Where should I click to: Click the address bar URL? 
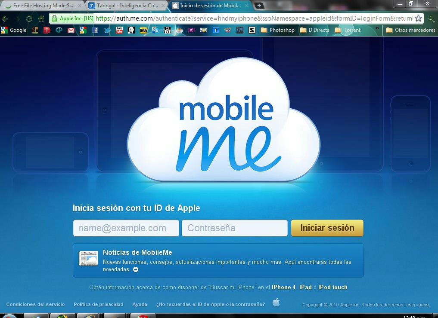coord(254,18)
